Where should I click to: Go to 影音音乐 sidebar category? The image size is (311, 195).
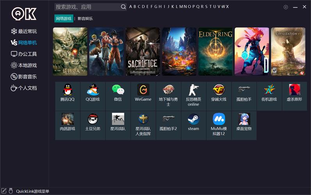[24, 76]
